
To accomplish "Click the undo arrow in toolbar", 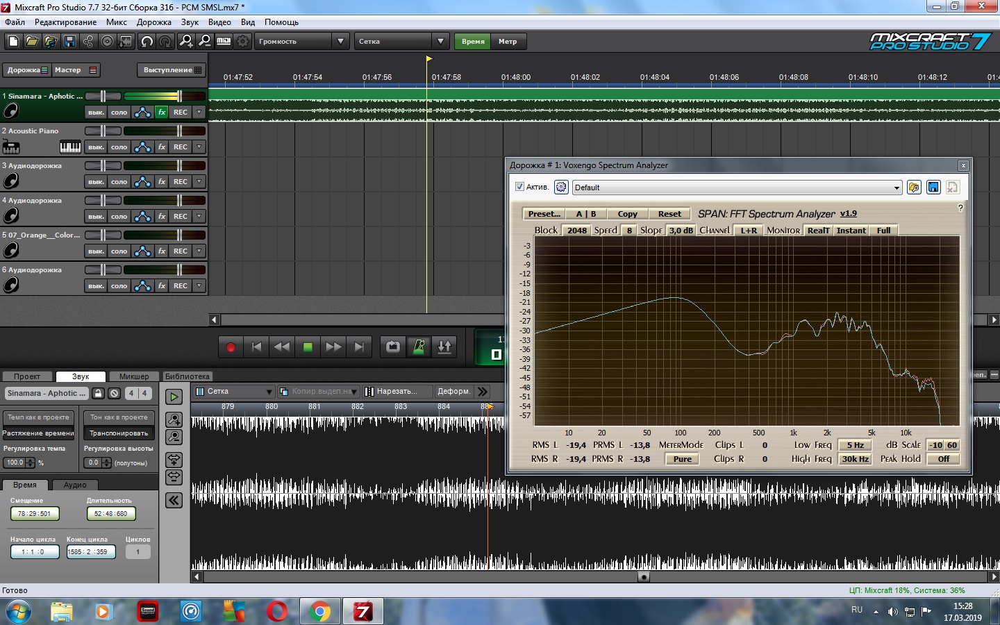I will click(x=147, y=42).
